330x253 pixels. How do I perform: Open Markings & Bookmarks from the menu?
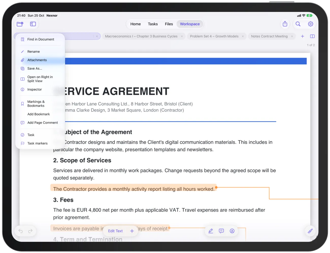(40, 104)
